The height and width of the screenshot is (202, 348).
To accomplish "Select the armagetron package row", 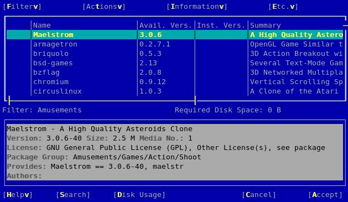I will click(x=175, y=44).
